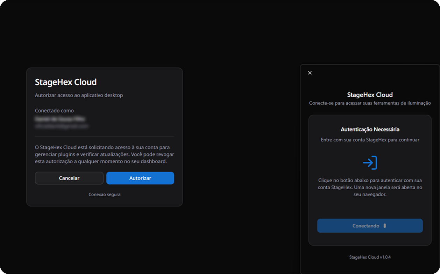Close the StageHex Cloud login panel
The height and width of the screenshot is (274, 440).
(310, 73)
